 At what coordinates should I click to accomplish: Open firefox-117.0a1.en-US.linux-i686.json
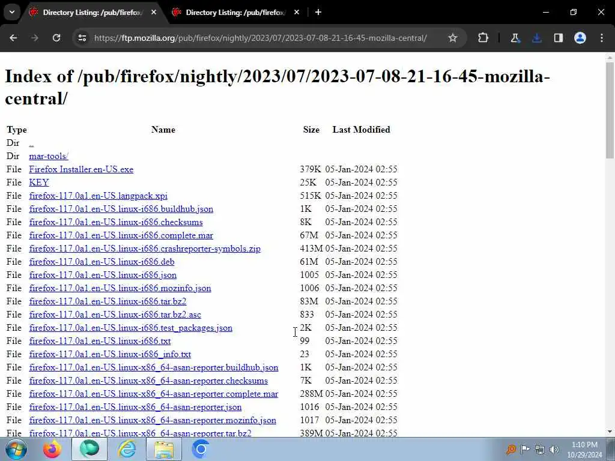(103, 275)
